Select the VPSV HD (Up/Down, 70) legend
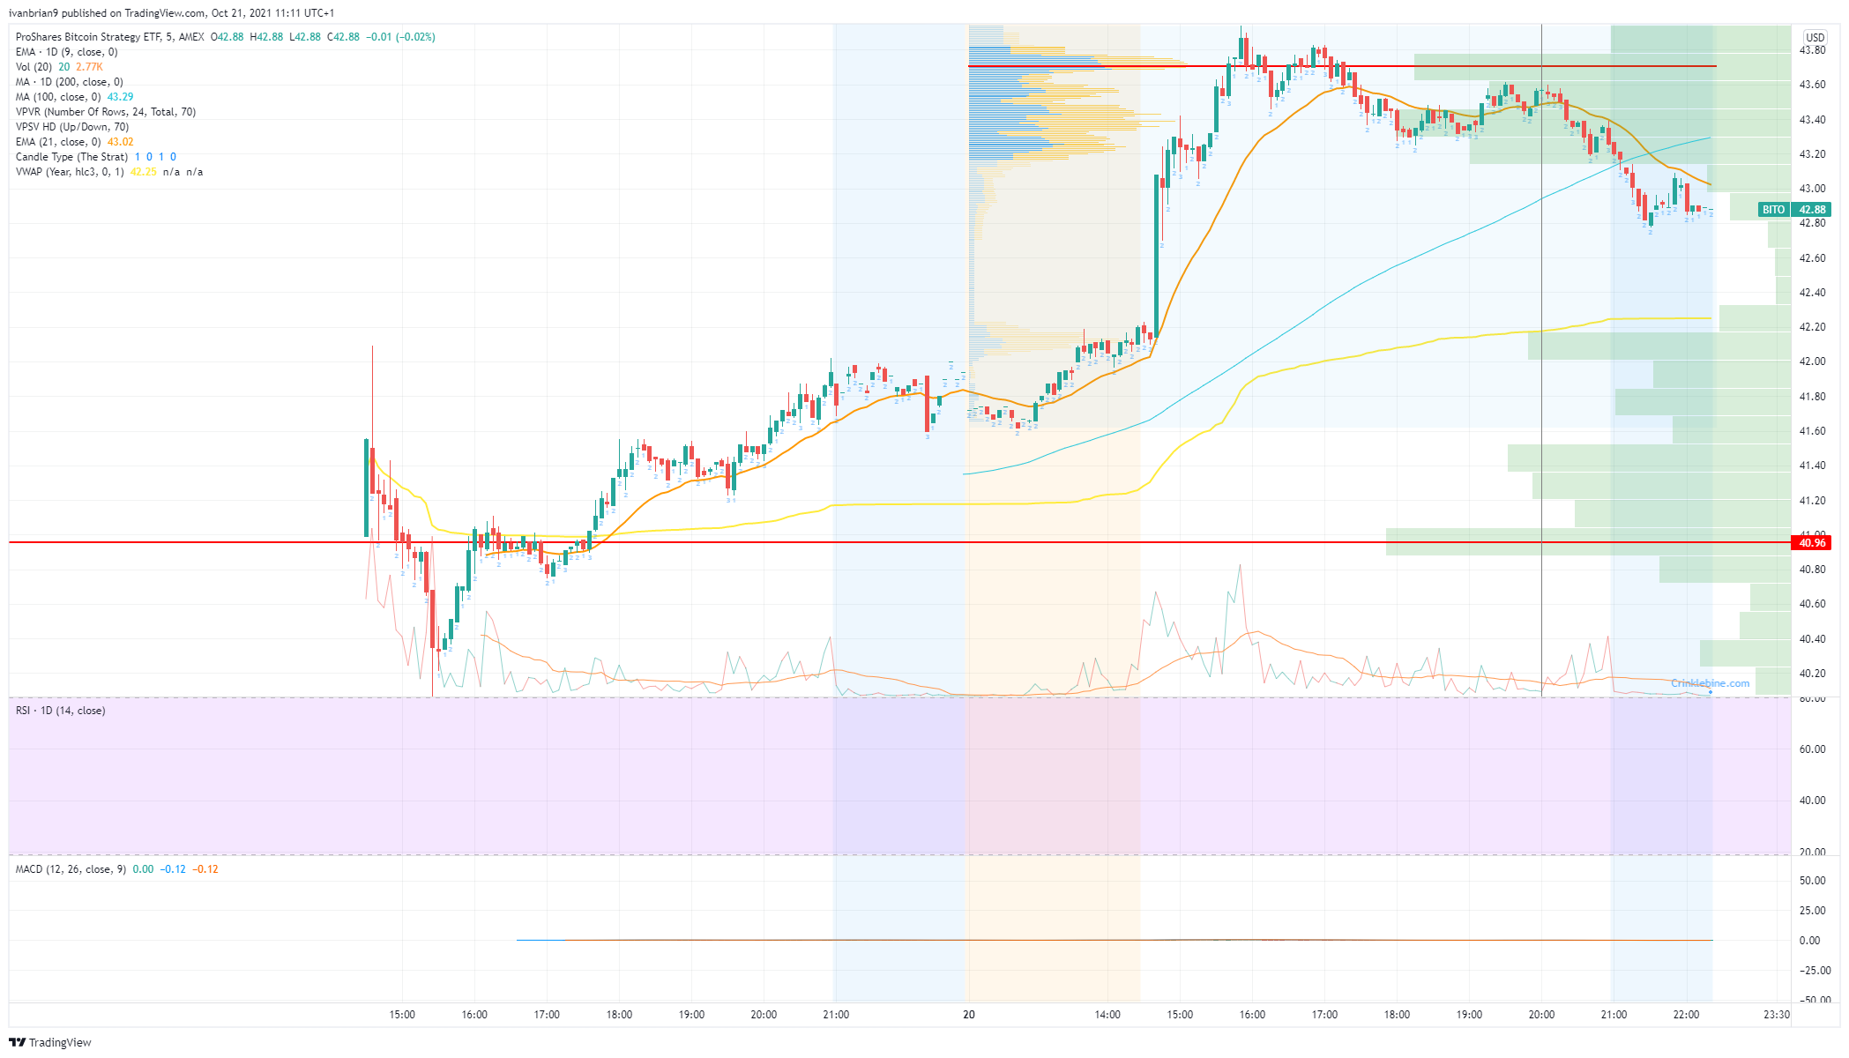Image resolution: width=1849 pixels, height=1058 pixels. click(x=72, y=127)
